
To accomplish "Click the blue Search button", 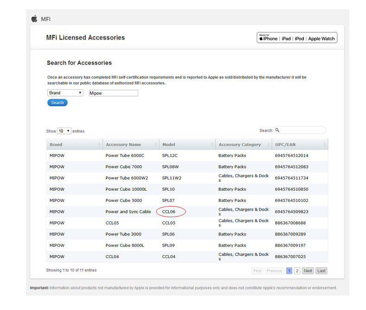I will (x=57, y=103).
